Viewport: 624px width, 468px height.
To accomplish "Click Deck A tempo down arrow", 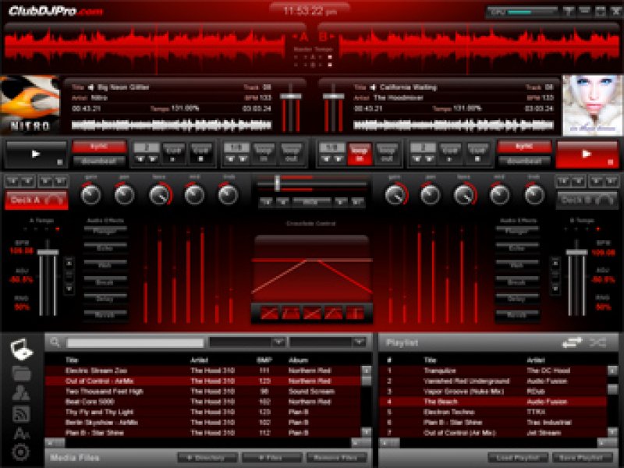I will pyautogui.click(x=69, y=289).
